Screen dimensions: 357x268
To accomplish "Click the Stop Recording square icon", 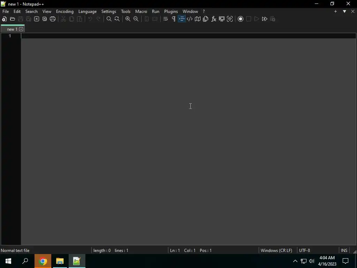I will point(249,19).
